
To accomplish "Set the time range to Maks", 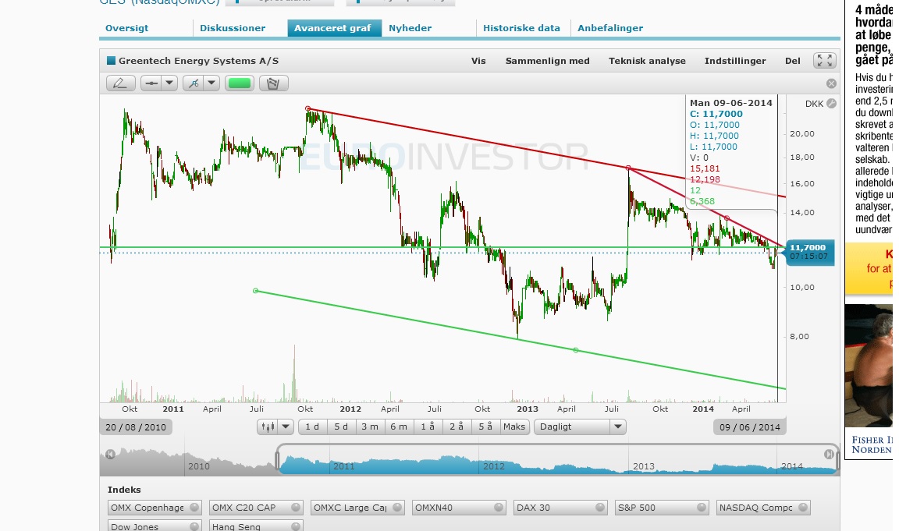I will 514,427.
